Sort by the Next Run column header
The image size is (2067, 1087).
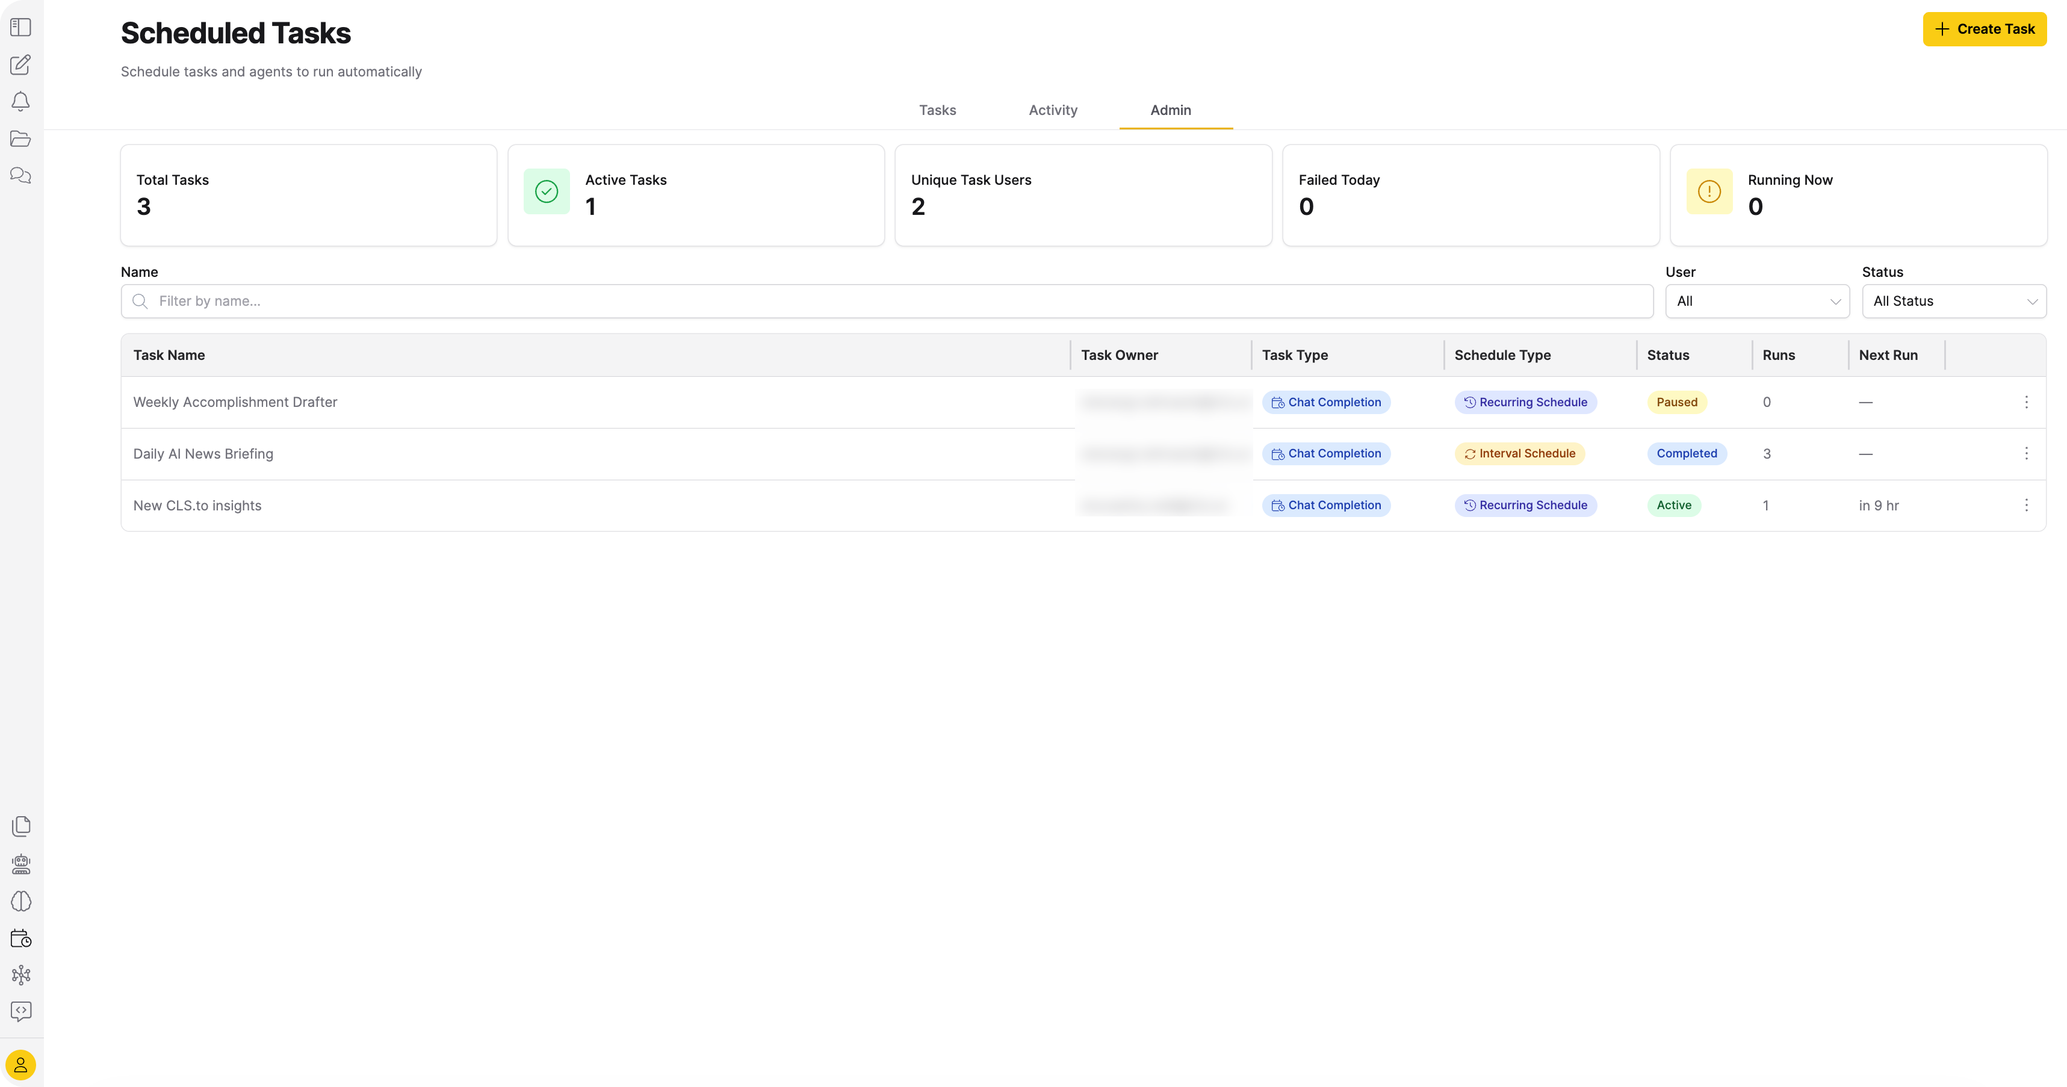[x=1888, y=355]
